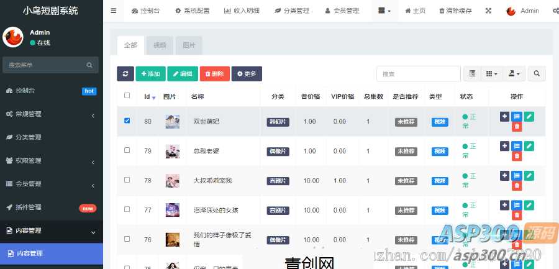Click the plus icon in row 79
The width and height of the screenshot is (559, 269).
504,146
